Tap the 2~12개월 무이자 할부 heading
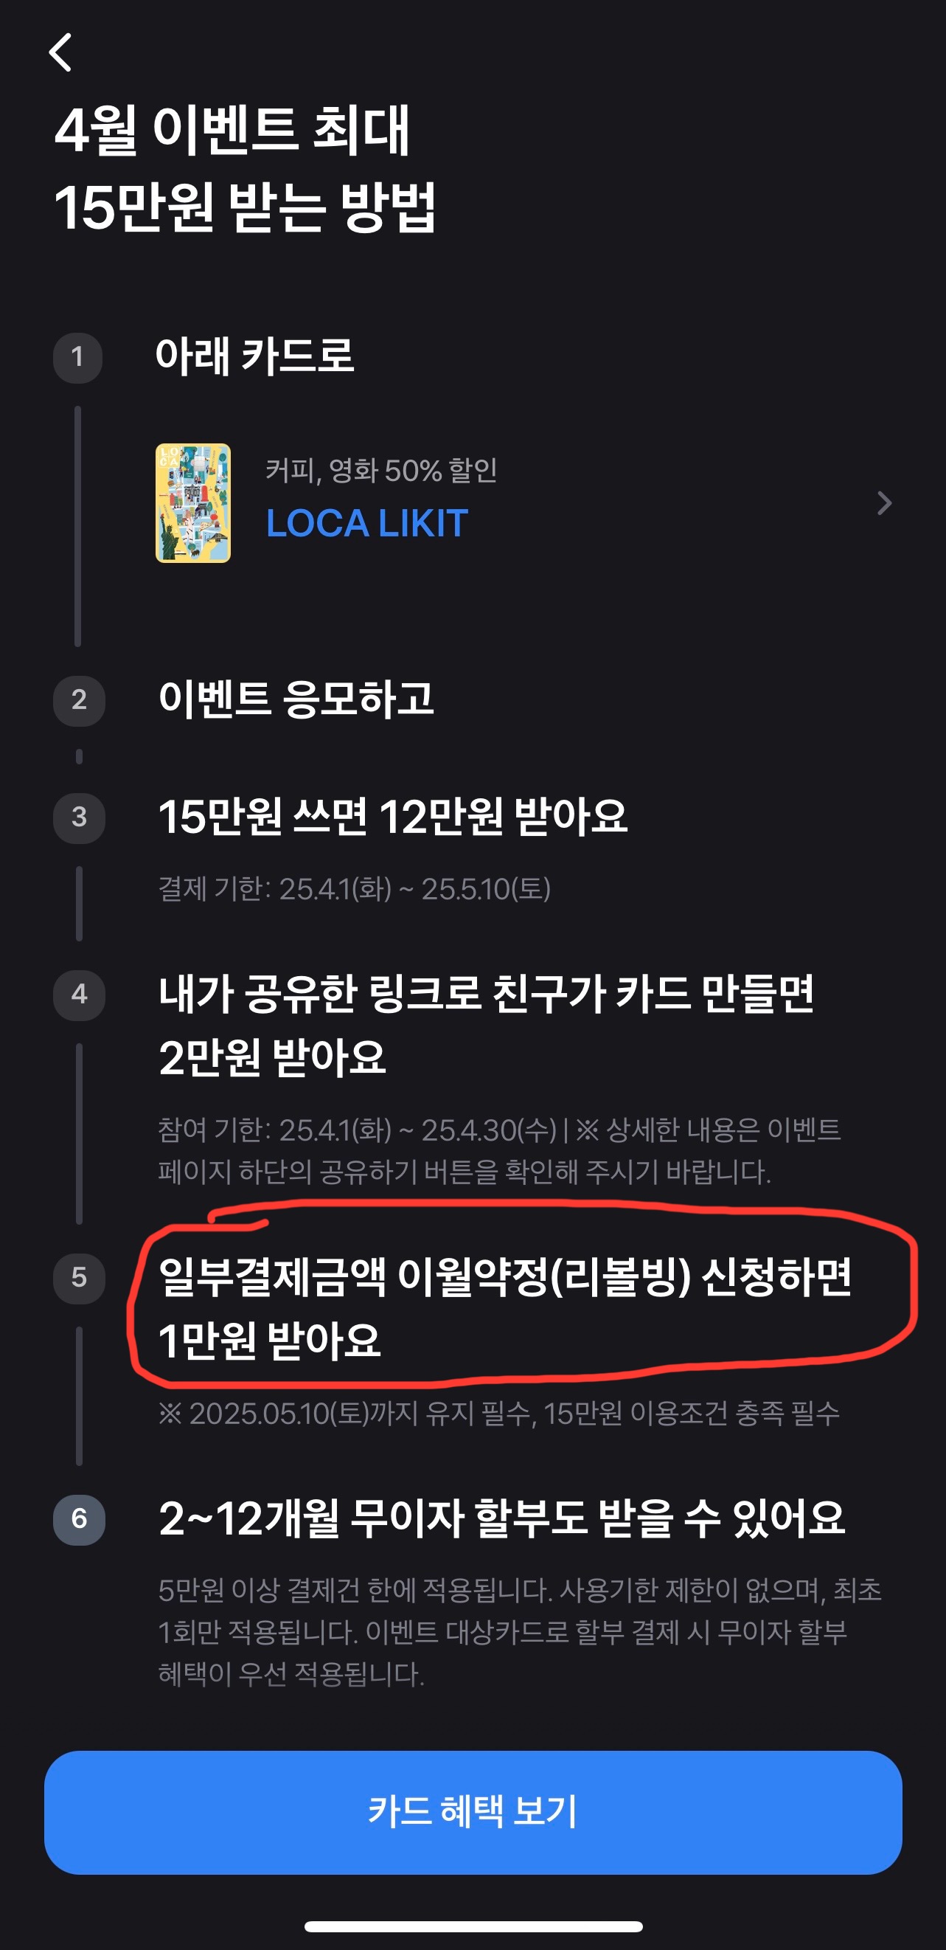Image resolution: width=946 pixels, height=1950 pixels. tap(502, 1518)
